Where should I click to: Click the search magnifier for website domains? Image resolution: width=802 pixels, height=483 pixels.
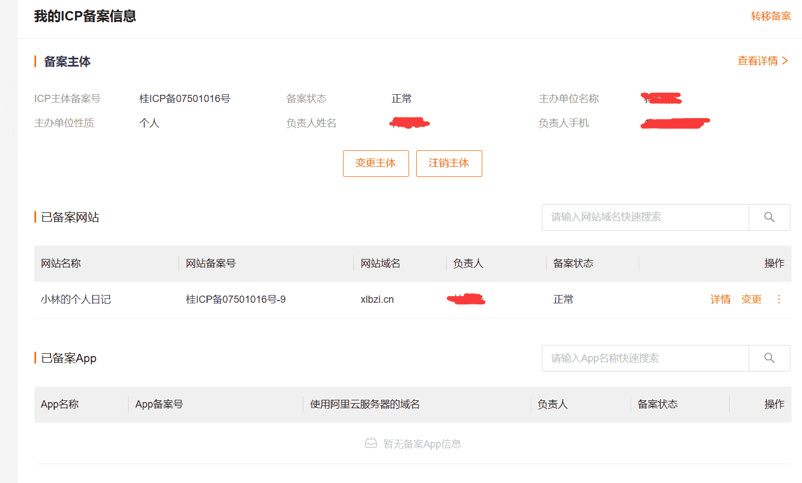[769, 217]
